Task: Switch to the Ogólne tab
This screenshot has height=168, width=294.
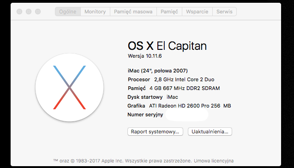Action: [68, 12]
